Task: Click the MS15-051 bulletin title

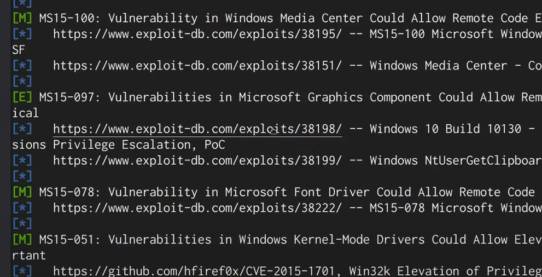Action: (290, 240)
